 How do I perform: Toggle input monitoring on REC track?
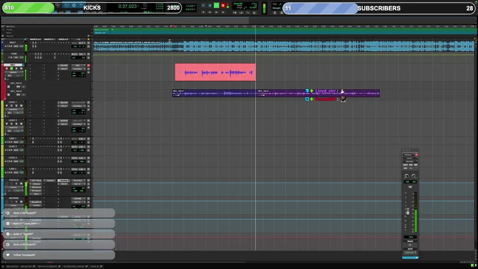(x=12, y=69)
